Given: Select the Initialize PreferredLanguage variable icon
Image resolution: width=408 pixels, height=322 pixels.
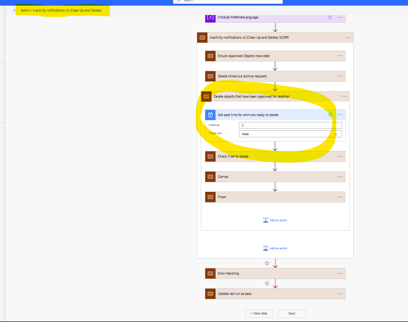Looking at the screenshot, I should [210, 17].
